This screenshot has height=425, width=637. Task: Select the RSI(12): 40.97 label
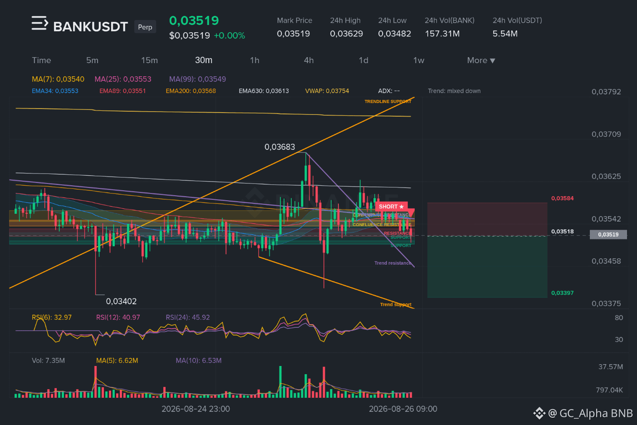coord(118,317)
